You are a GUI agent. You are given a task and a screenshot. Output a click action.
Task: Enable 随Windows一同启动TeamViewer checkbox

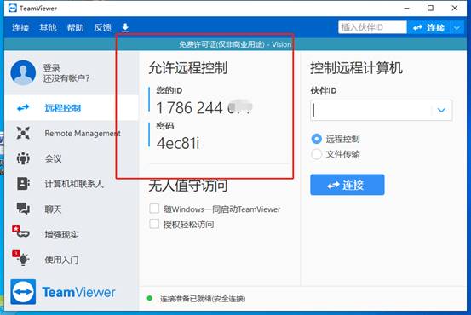pyautogui.click(x=154, y=209)
